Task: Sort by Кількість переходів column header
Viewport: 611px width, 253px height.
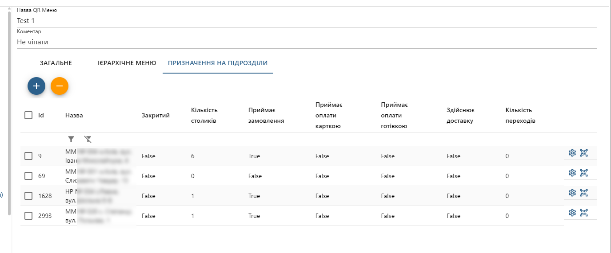Action: (520, 115)
